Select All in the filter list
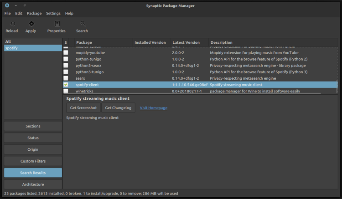Image resolution: width=342 pixels, height=199 pixels. 33,41
